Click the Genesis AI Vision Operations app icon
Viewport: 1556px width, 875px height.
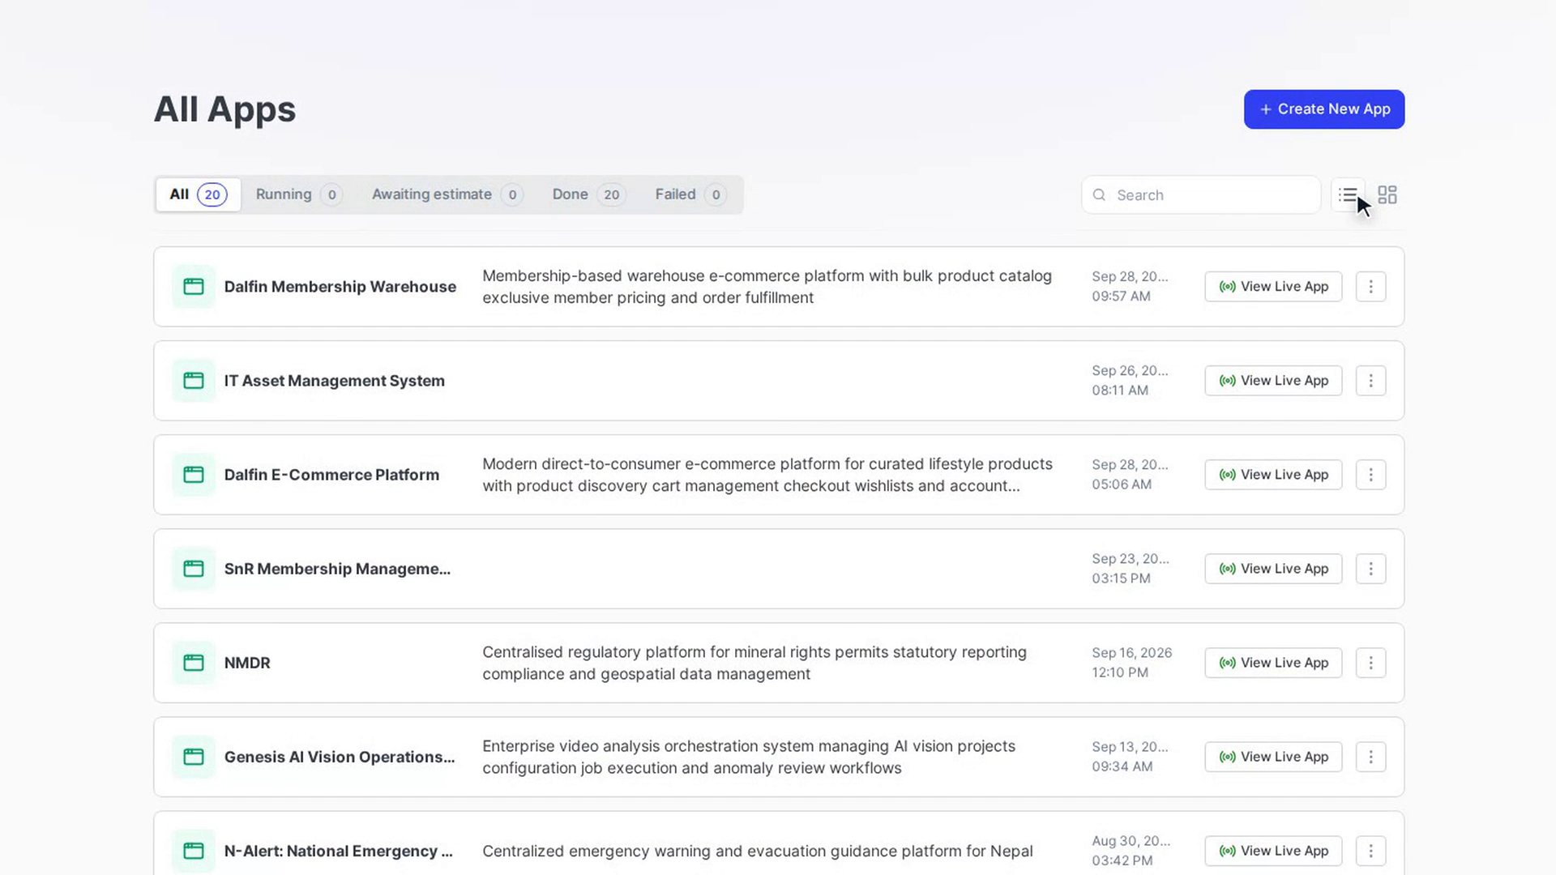tap(194, 757)
